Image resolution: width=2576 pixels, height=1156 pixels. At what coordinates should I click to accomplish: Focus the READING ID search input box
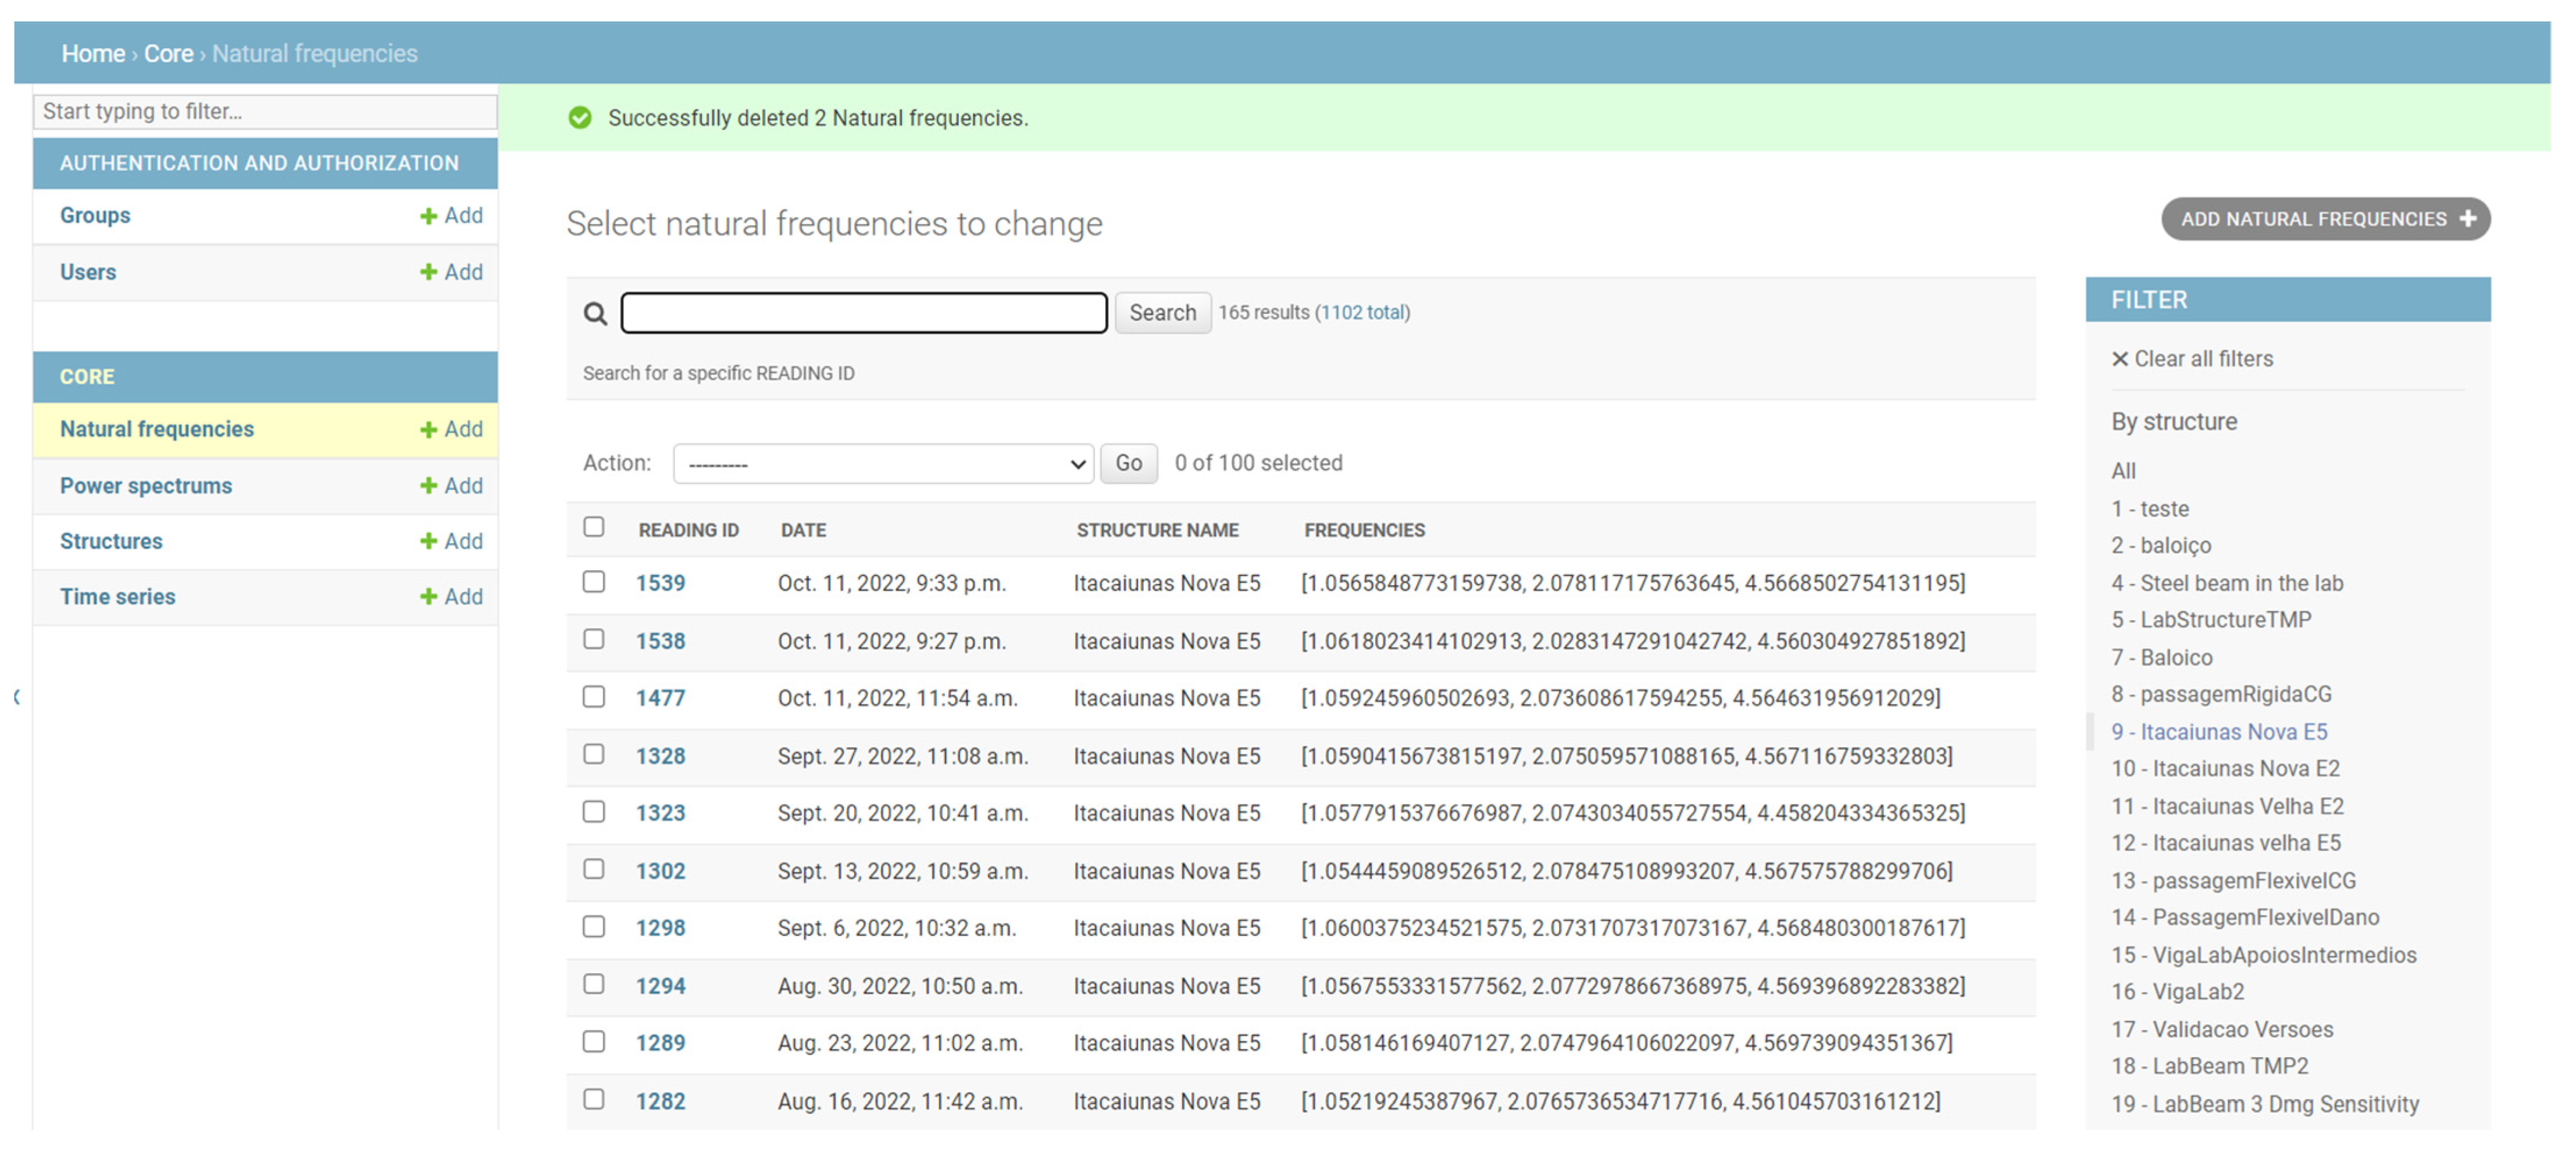point(863,313)
